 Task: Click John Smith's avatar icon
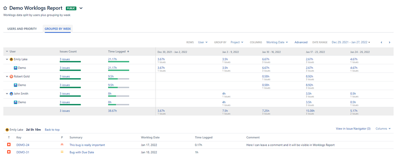coord(11,93)
